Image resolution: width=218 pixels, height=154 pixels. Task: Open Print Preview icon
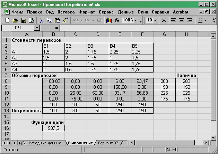click(x=32, y=20)
